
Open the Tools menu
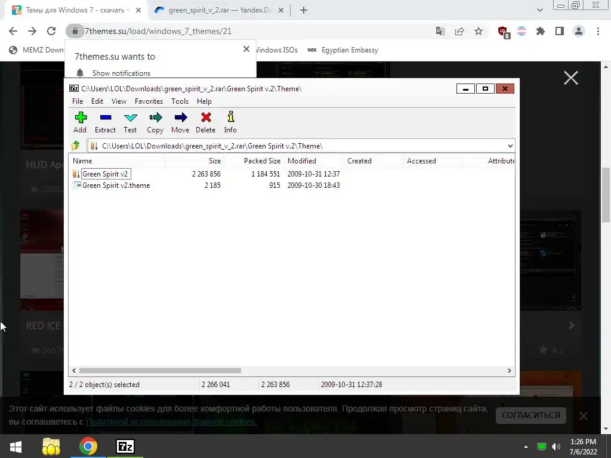click(x=180, y=101)
